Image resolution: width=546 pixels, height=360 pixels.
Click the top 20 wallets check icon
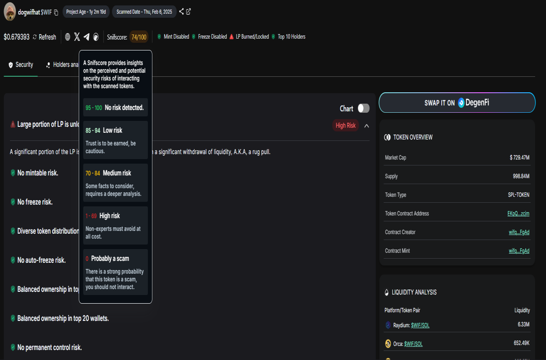(x=13, y=318)
